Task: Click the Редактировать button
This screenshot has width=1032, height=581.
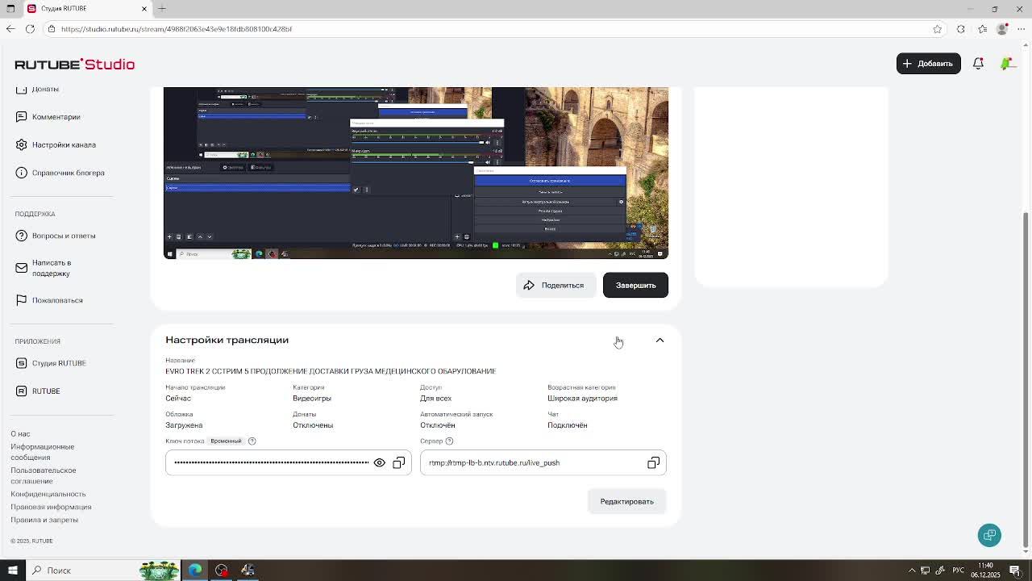Action: [x=626, y=502]
